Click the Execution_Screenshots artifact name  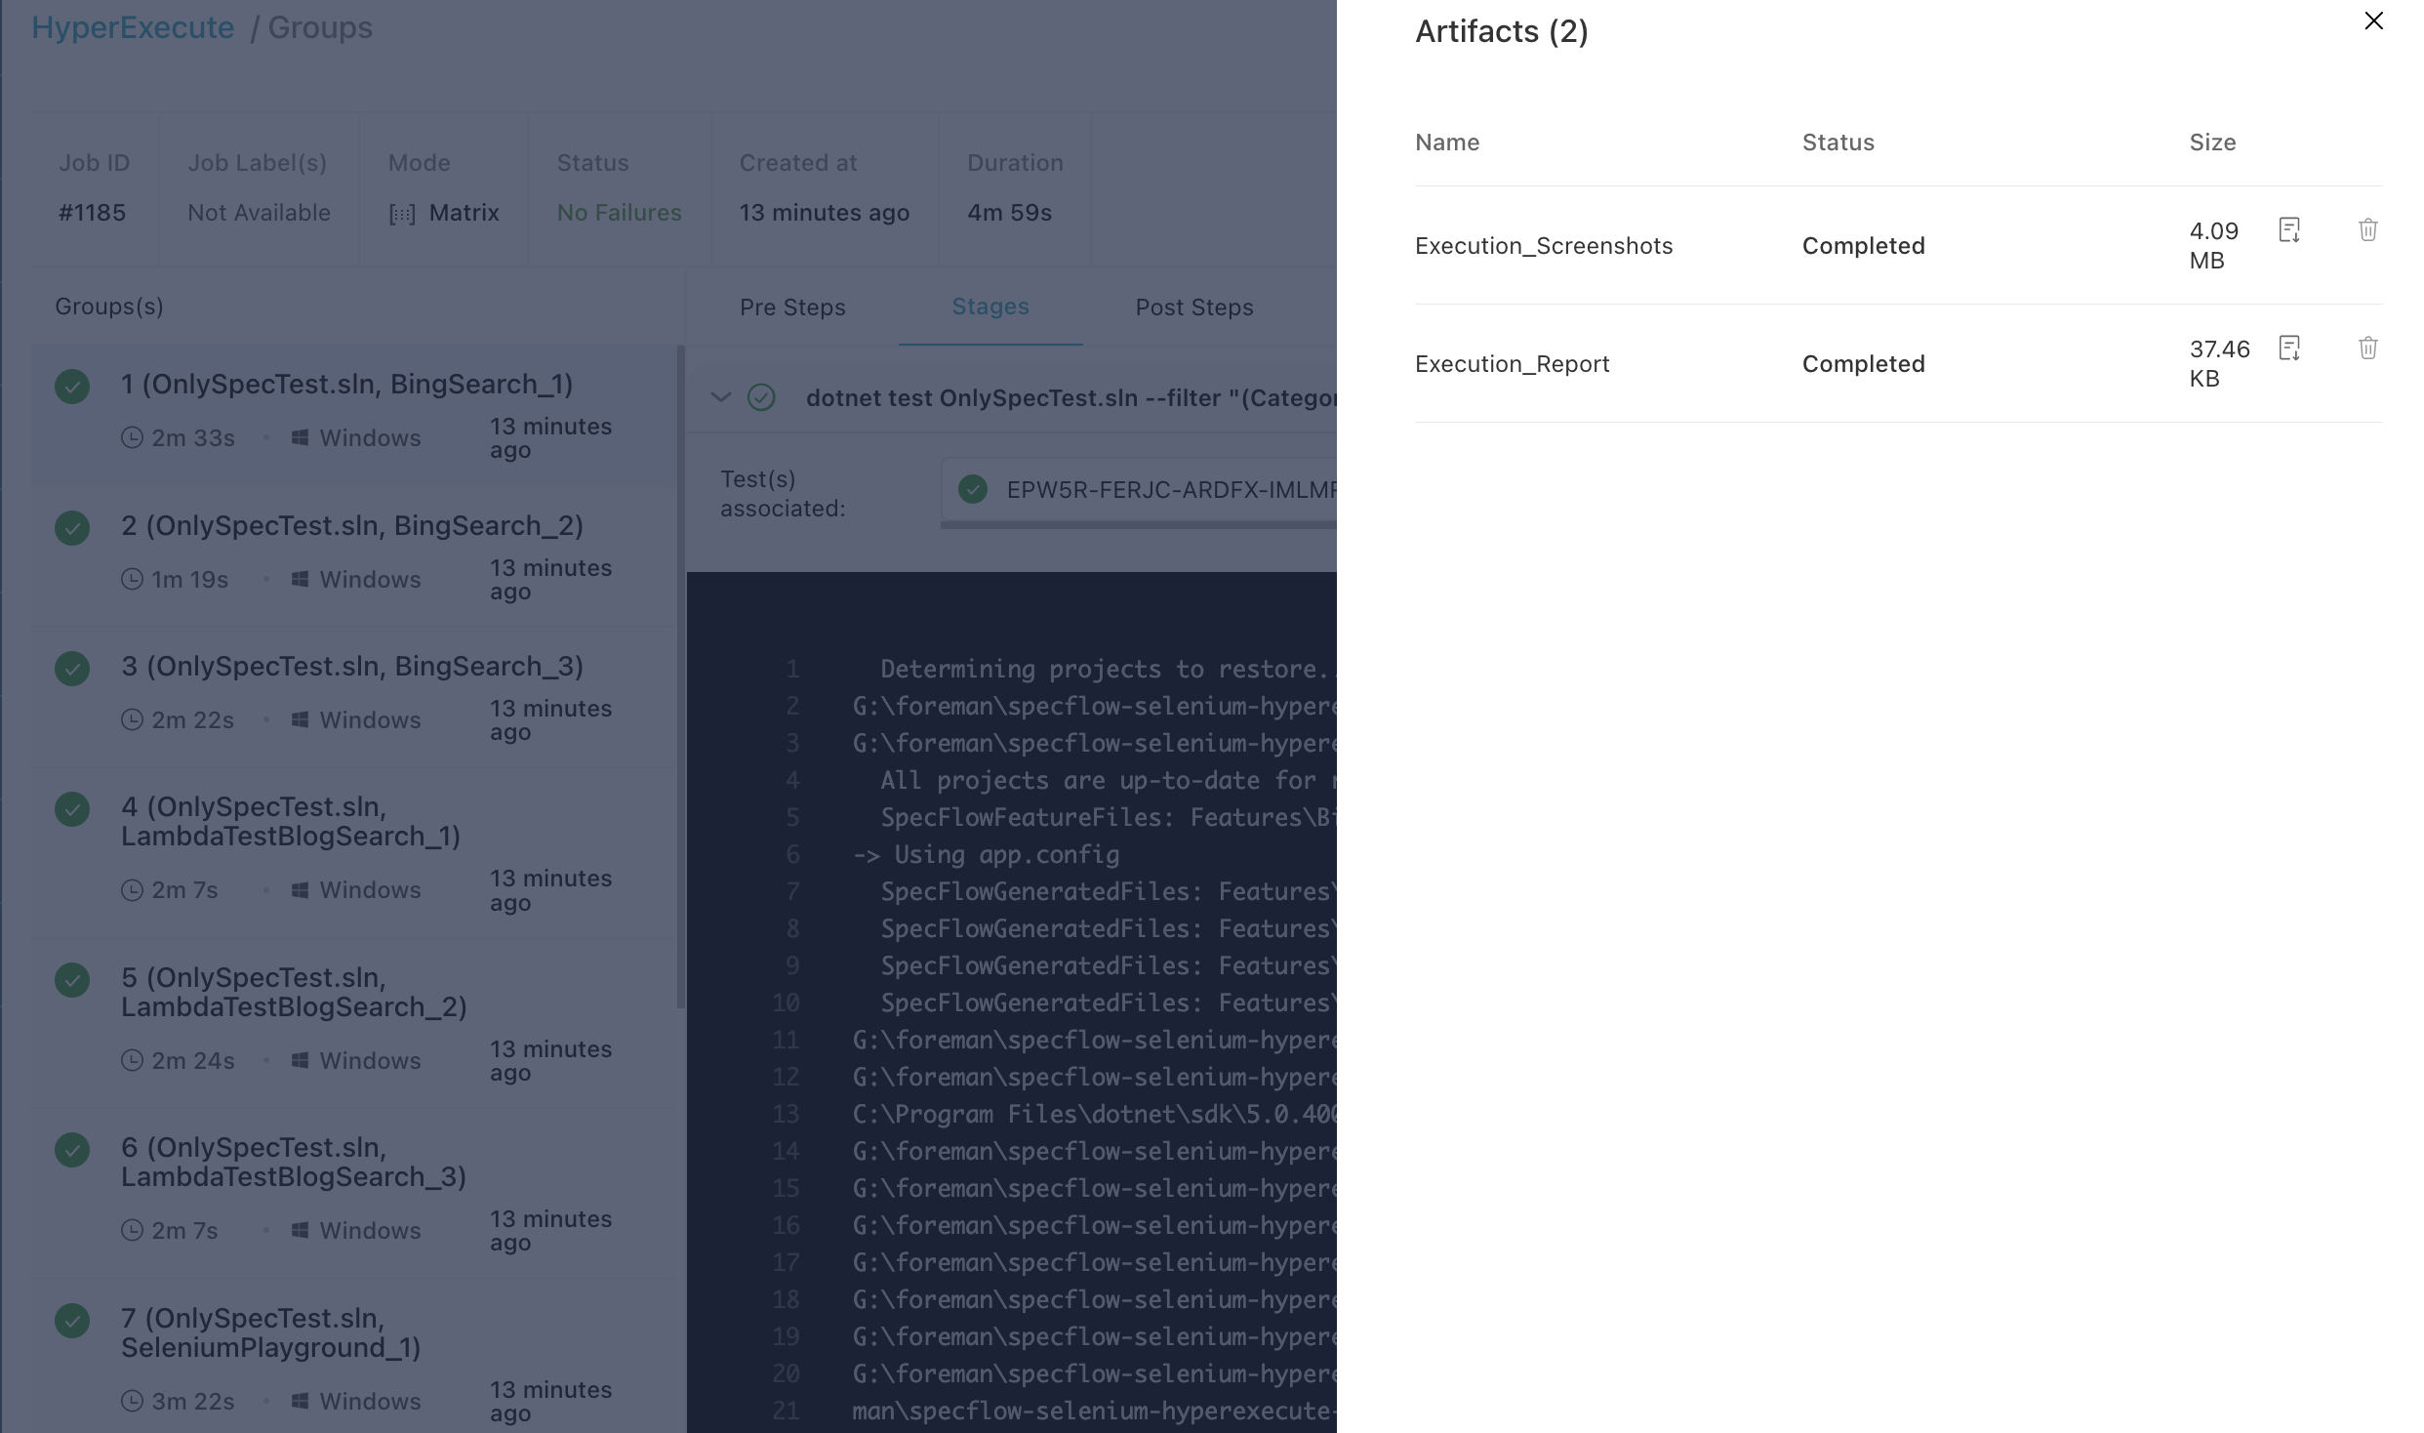[x=1544, y=246]
